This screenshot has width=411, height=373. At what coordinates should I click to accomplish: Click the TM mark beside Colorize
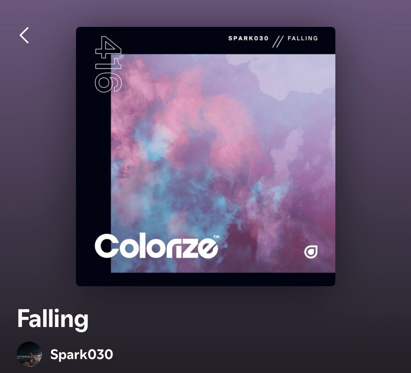point(216,237)
